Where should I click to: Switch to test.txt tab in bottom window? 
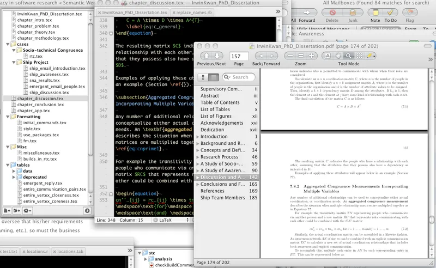(x=10, y=251)
